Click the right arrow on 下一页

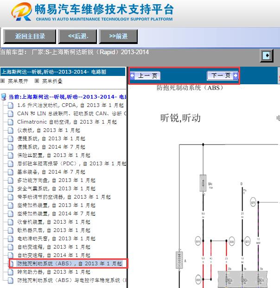pyautogui.click(x=235, y=75)
